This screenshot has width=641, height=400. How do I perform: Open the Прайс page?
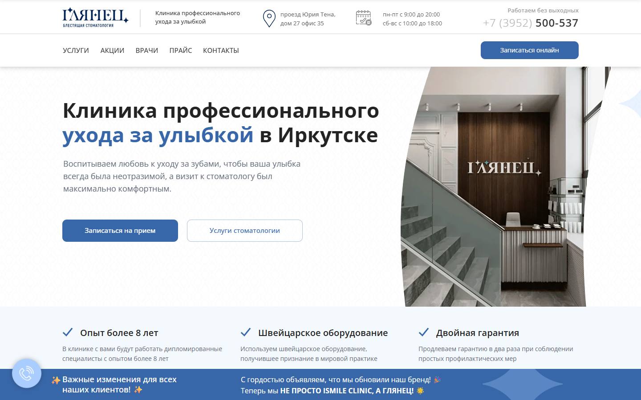(181, 51)
